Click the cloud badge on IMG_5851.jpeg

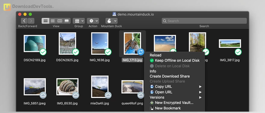coord(43,95)
